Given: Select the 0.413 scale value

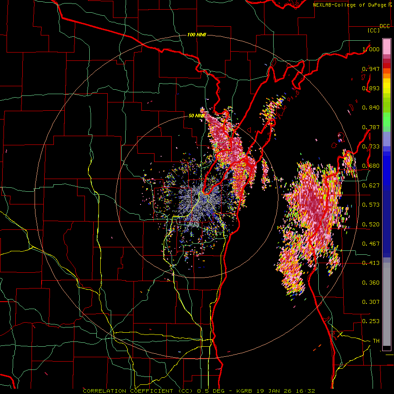Looking at the screenshot, I should pyautogui.click(x=371, y=263).
